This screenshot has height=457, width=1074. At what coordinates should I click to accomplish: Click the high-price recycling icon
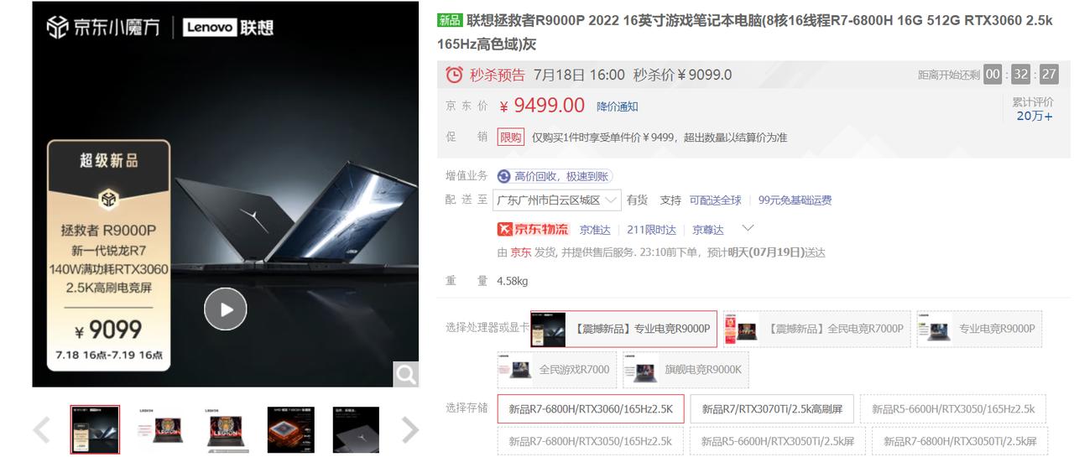[503, 176]
